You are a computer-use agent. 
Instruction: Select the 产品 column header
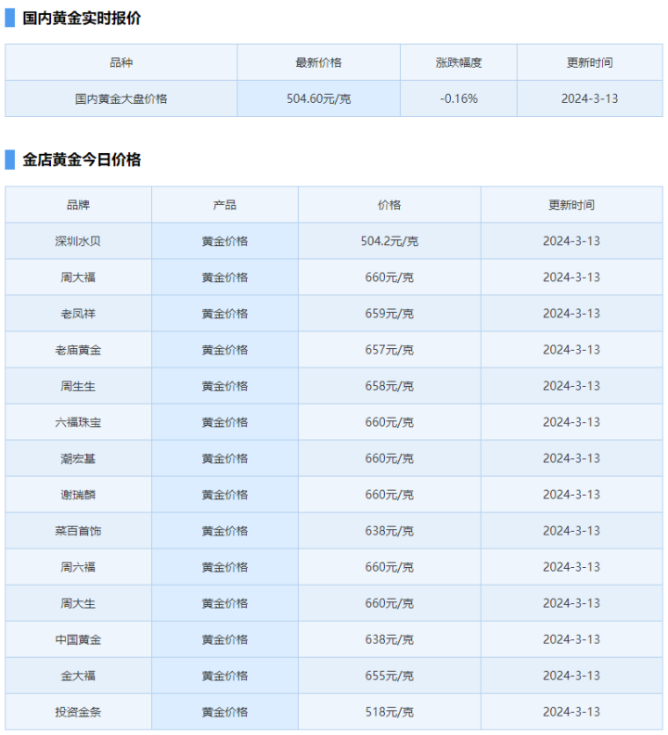pyautogui.click(x=225, y=205)
